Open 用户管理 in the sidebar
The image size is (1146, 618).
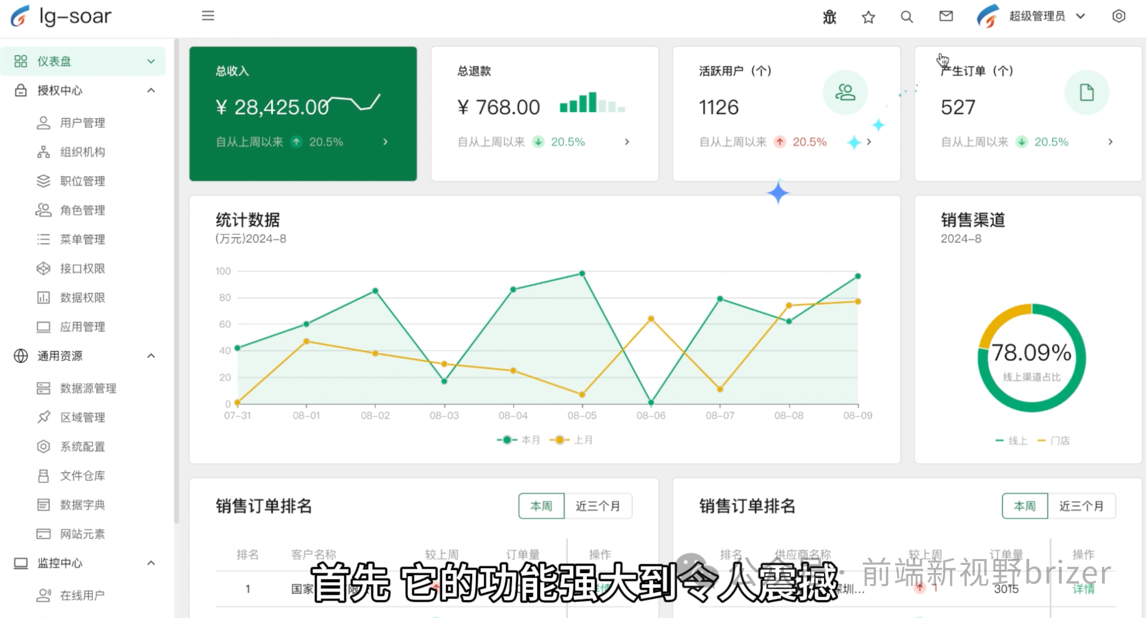pos(82,123)
